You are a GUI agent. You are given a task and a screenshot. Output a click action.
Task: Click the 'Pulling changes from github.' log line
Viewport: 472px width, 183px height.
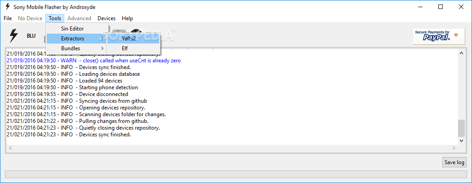[x=78, y=121]
